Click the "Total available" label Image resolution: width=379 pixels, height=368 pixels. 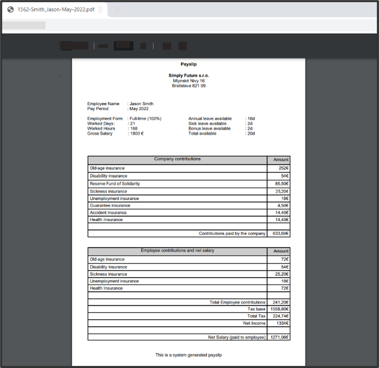pyautogui.click(x=202, y=133)
